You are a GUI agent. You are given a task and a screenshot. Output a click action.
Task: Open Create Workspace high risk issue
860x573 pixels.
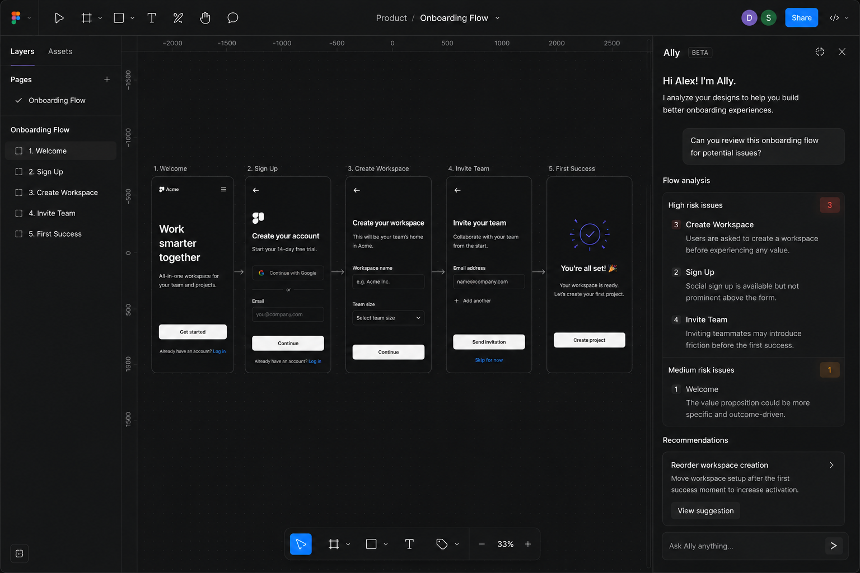tap(754, 237)
